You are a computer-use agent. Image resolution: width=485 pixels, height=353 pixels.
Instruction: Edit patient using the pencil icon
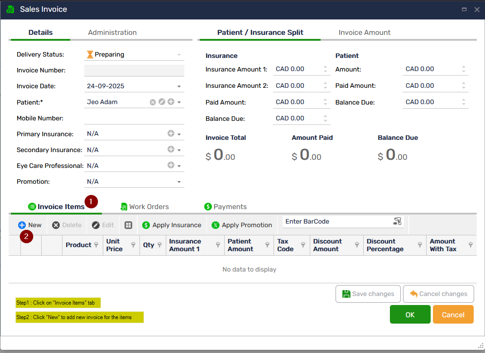pyautogui.click(x=162, y=102)
